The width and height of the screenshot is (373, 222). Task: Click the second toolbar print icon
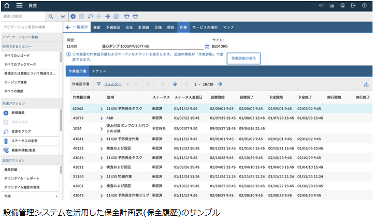pyautogui.click(x=135, y=17)
